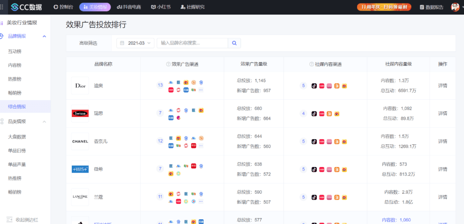Click help icon beside 社媒内容渠道 header
Viewport: 464px width, 224px height.
point(311,64)
